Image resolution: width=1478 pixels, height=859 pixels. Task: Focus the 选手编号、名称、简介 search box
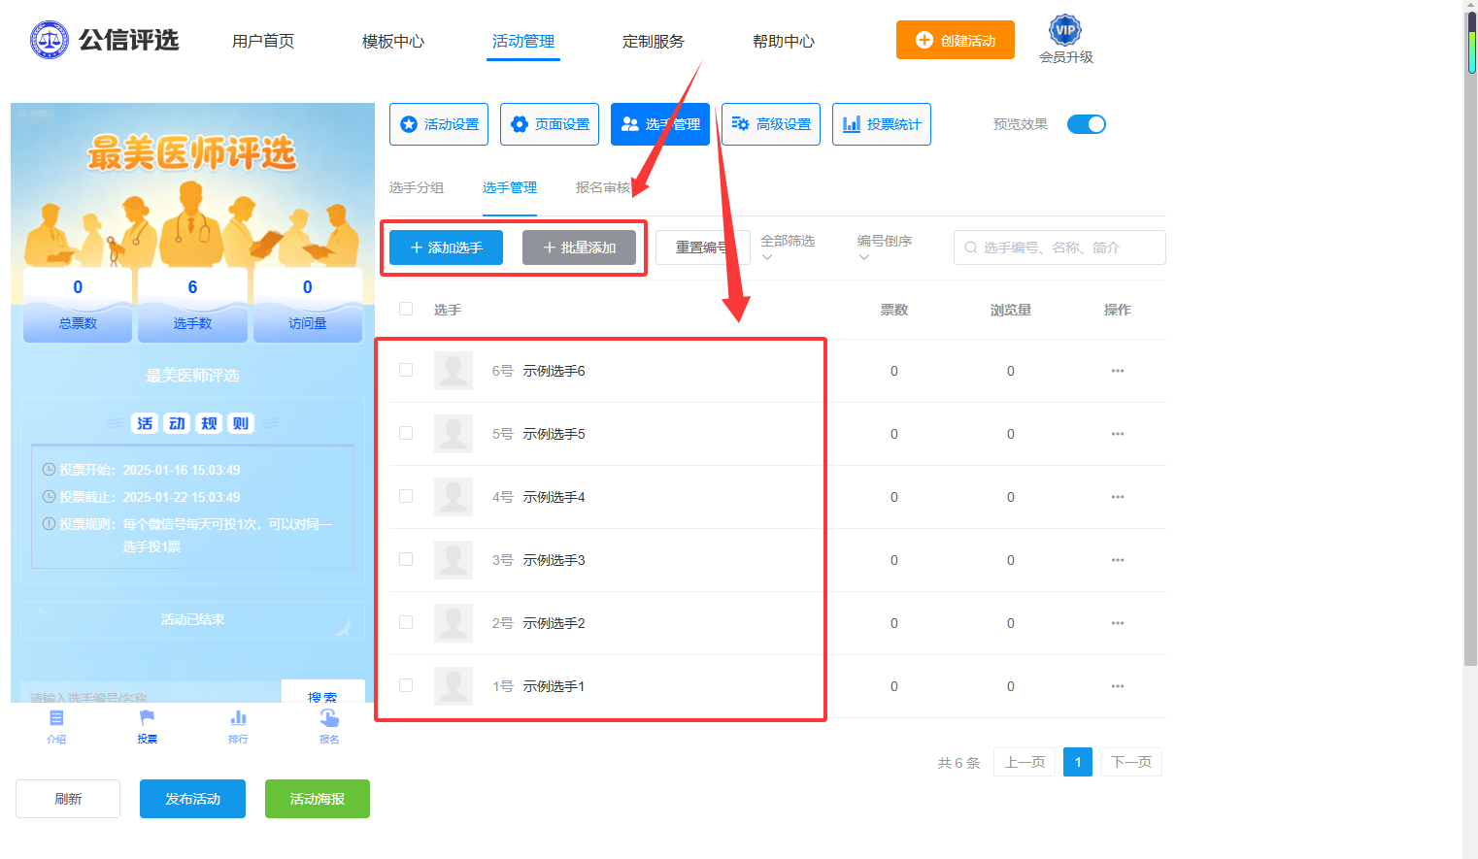tap(1059, 248)
